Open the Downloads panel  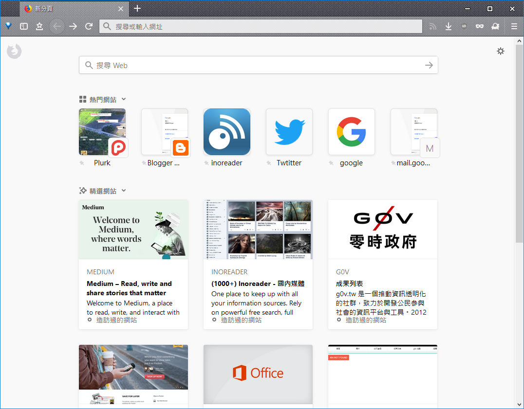point(448,26)
